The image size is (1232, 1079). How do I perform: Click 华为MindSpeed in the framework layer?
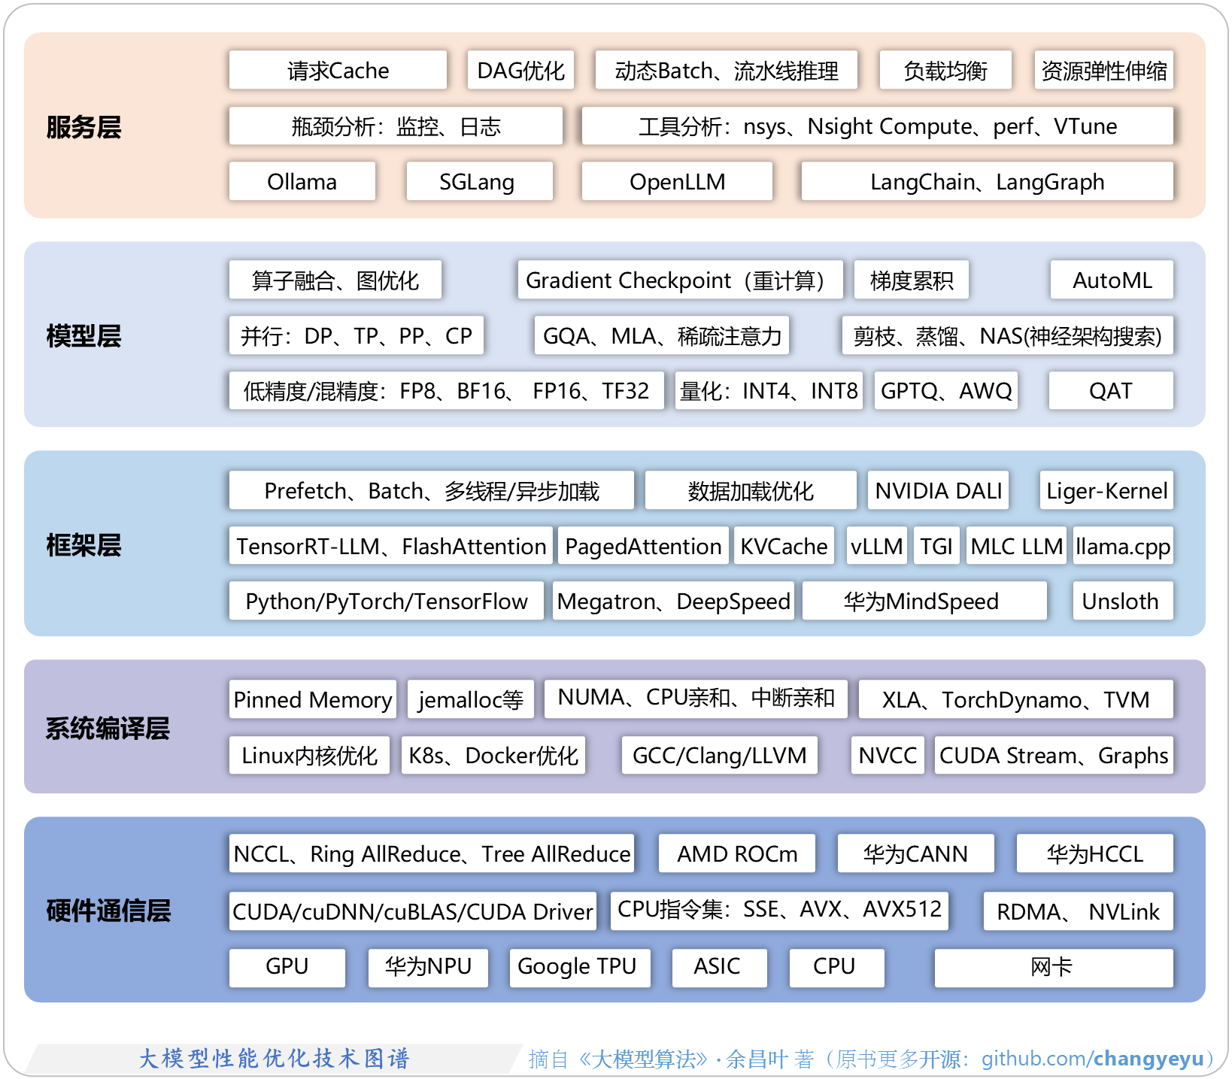[924, 601]
